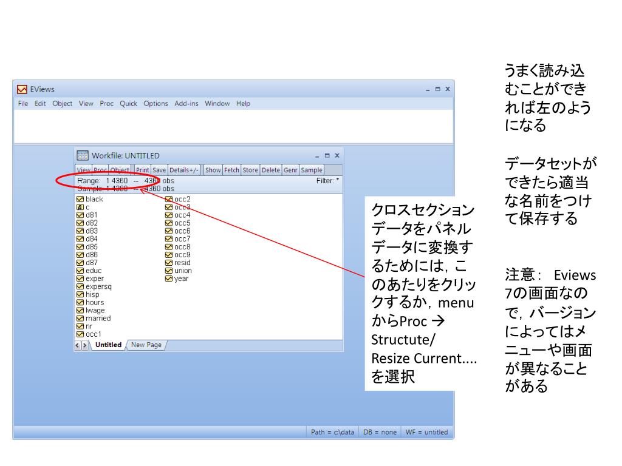622x466 pixels.
Task: Select the year series icon
Action: pos(169,279)
